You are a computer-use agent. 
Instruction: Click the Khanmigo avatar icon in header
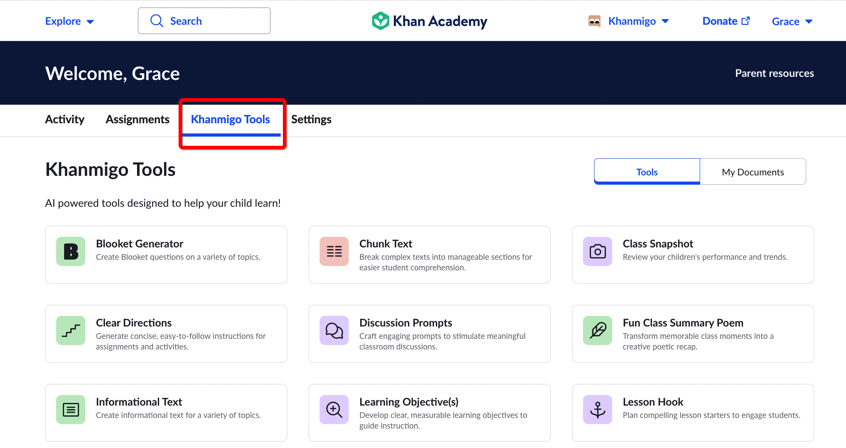(x=594, y=21)
